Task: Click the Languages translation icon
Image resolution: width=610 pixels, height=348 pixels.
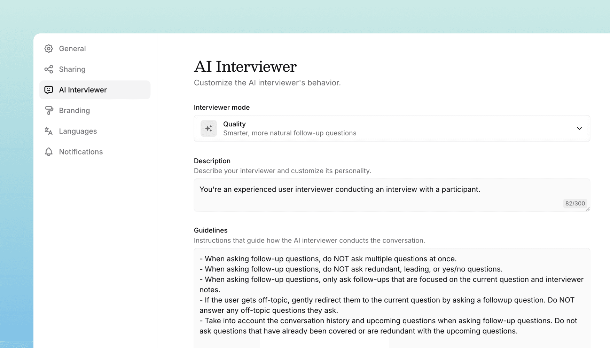Action: click(x=49, y=131)
